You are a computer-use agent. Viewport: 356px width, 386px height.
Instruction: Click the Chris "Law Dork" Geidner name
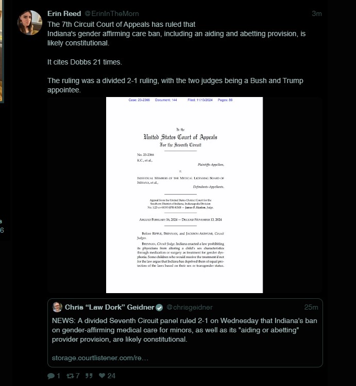pos(110,307)
